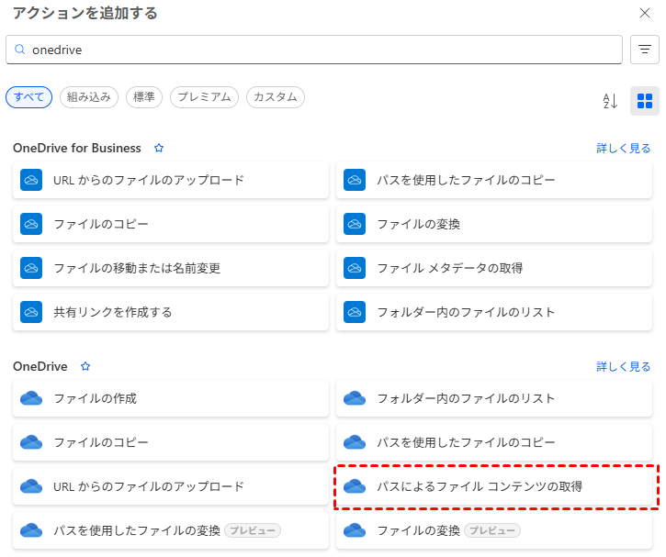
Task: Click パスを使用したファイルの変換 cloud icon
Action: [x=31, y=530]
